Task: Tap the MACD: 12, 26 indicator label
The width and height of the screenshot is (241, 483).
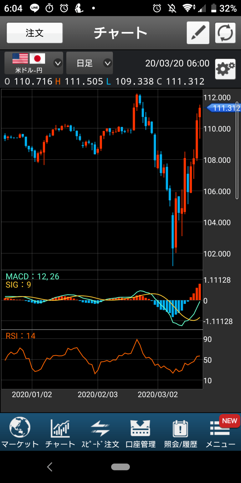Action: click(32, 276)
